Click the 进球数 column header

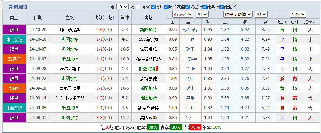click(310, 22)
